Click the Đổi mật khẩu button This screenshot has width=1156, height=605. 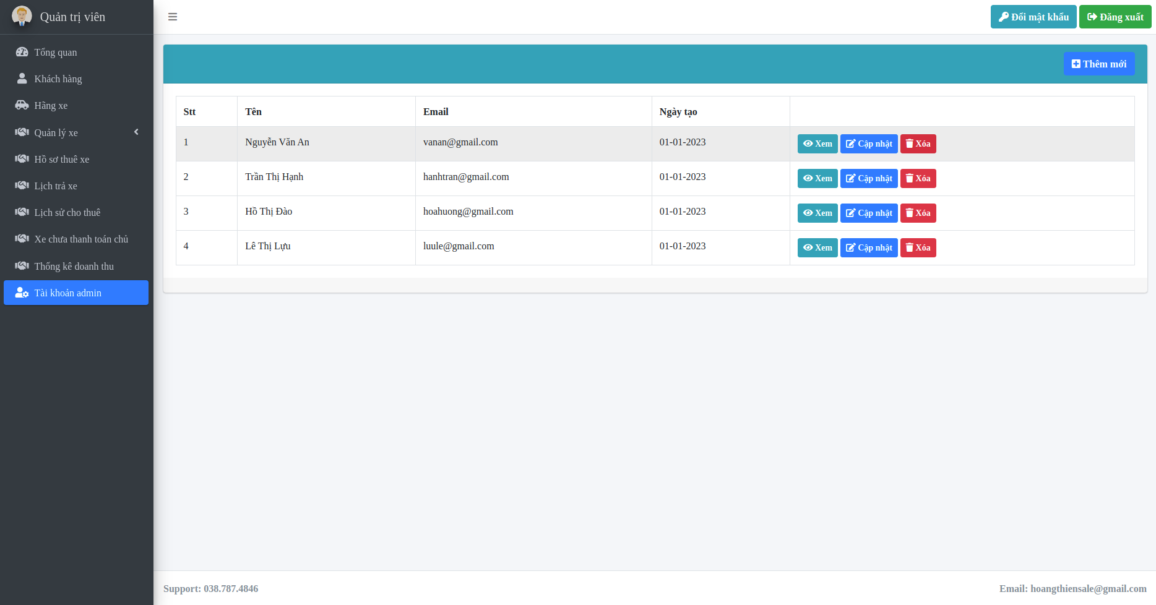1033,17
